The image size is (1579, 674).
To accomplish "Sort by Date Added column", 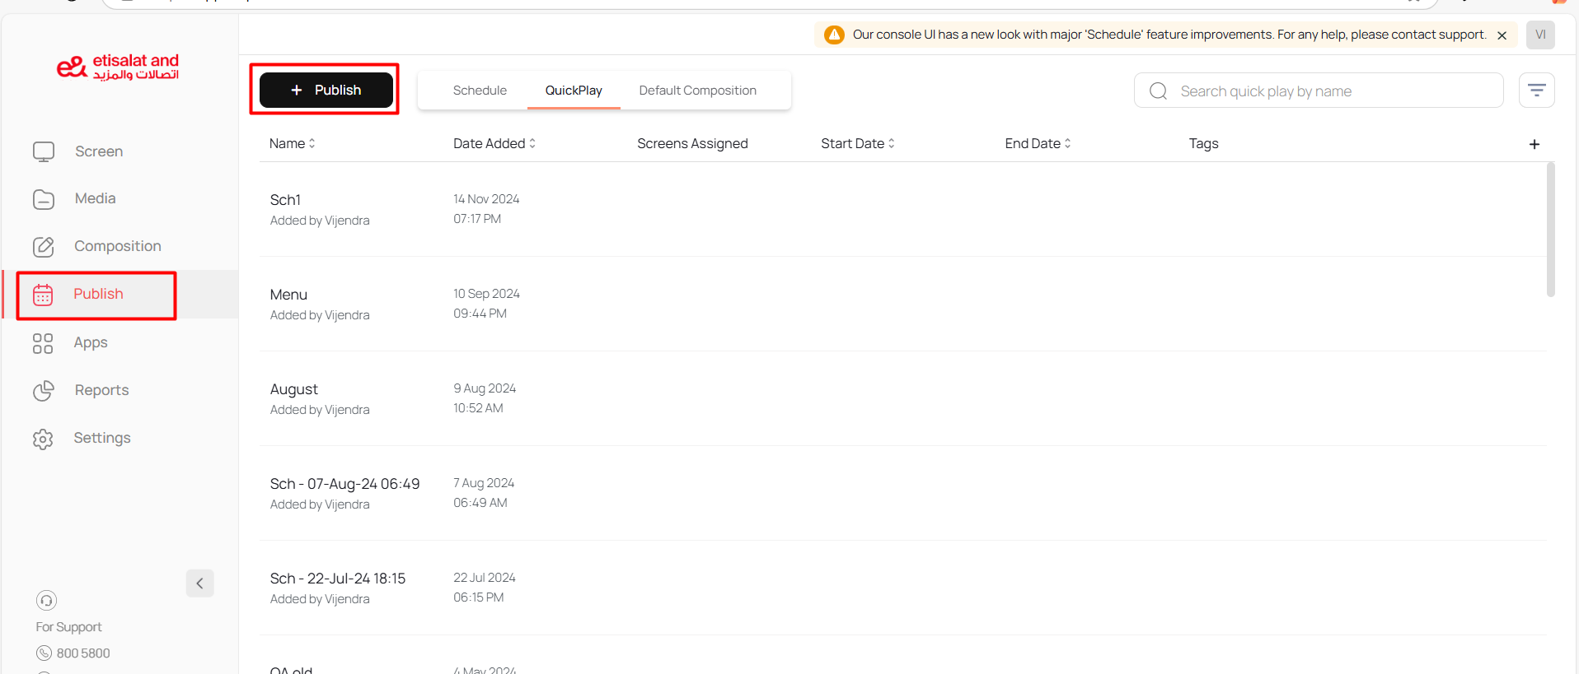I will coord(494,143).
